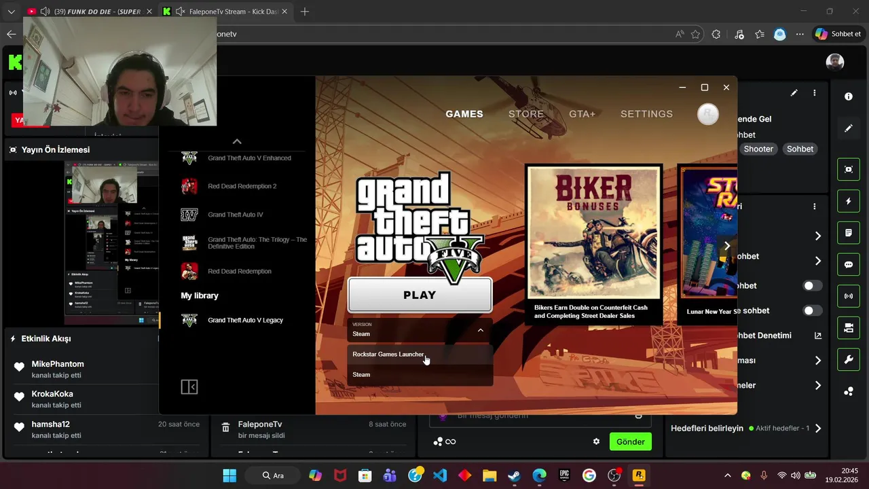Open wrench tools icon in Kick rail
This screenshot has width=869, height=489.
click(849, 360)
